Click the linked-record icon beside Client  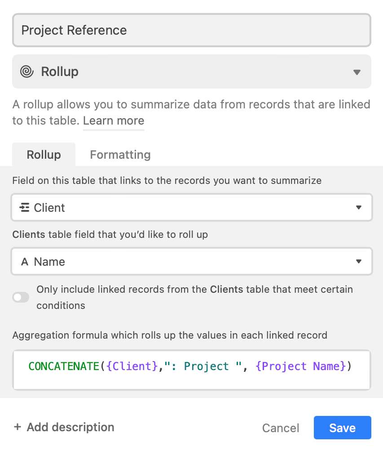coord(24,207)
